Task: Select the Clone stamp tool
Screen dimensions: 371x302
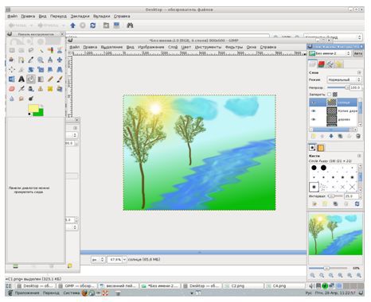Action: point(41,89)
